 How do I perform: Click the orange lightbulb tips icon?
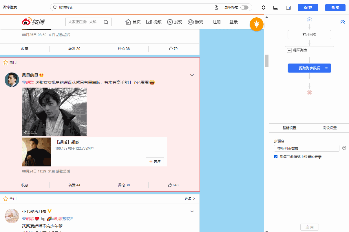point(256,24)
